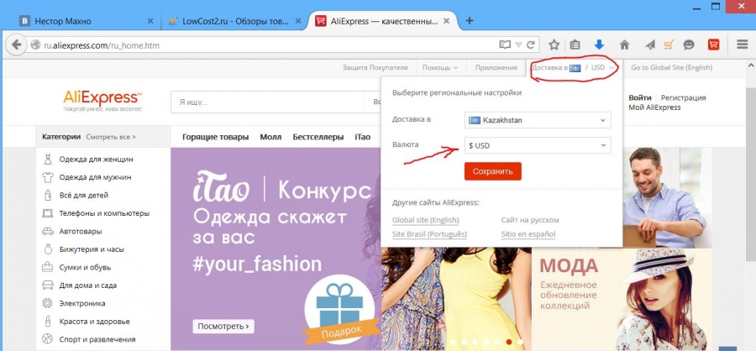Click the paper plane send icon
The height and width of the screenshot is (351, 756).
tap(650, 45)
